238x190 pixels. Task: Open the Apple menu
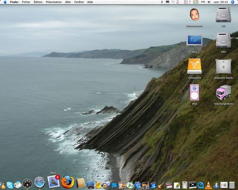coord(5,2)
